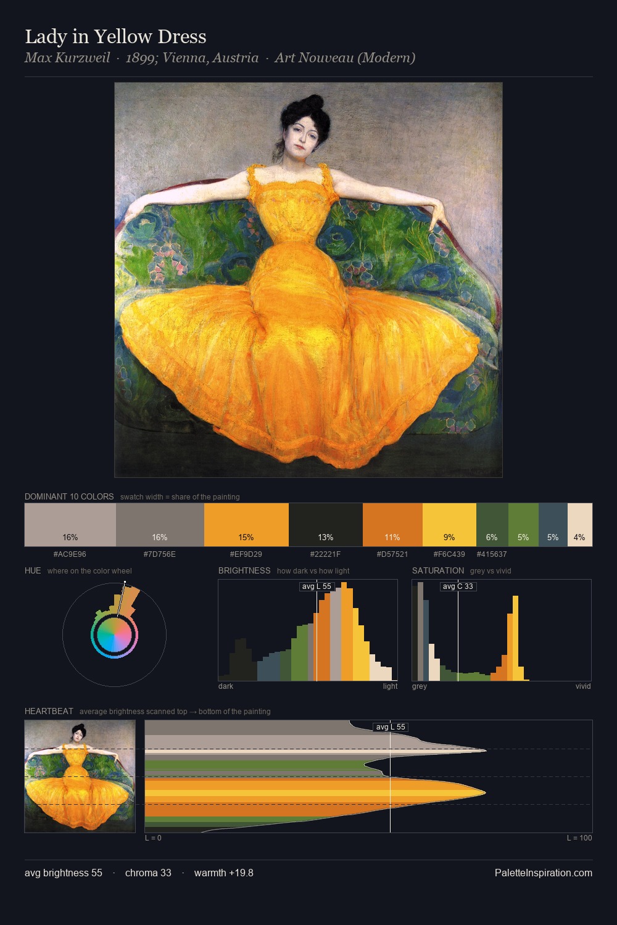Pick the orange 15% swatch #EF9D29
The image size is (617, 925).
click(246, 525)
